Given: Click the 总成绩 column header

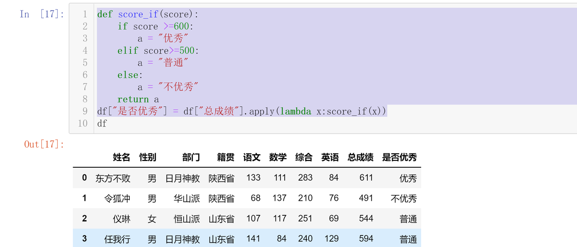Looking at the screenshot, I should [360, 157].
